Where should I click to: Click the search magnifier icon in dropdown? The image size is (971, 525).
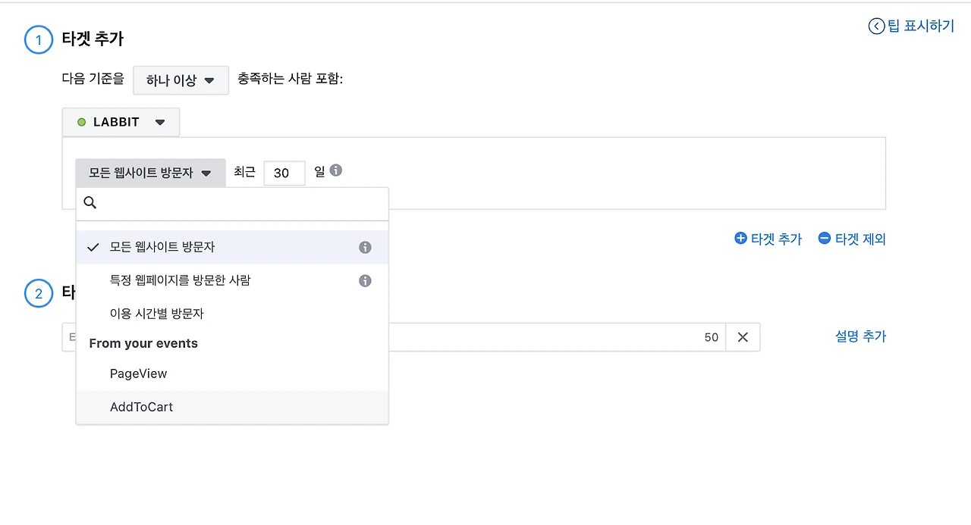[x=90, y=203]
